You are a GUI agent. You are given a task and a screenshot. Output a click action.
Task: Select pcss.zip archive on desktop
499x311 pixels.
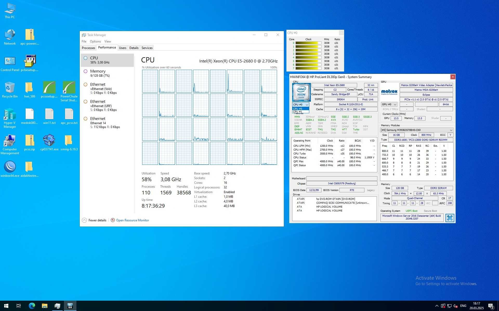(30, 143)
